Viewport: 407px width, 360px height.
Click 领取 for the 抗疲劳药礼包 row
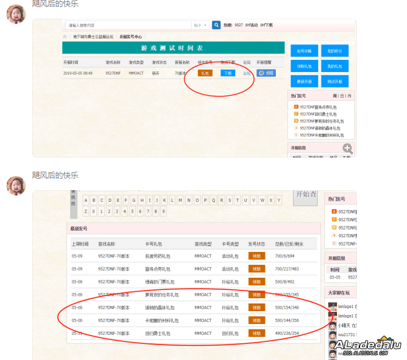point(257,256)
